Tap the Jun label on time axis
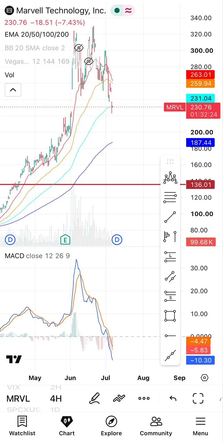Image resolution: width=223 pixels, height=442 pixels. click(x=70, y=378)
